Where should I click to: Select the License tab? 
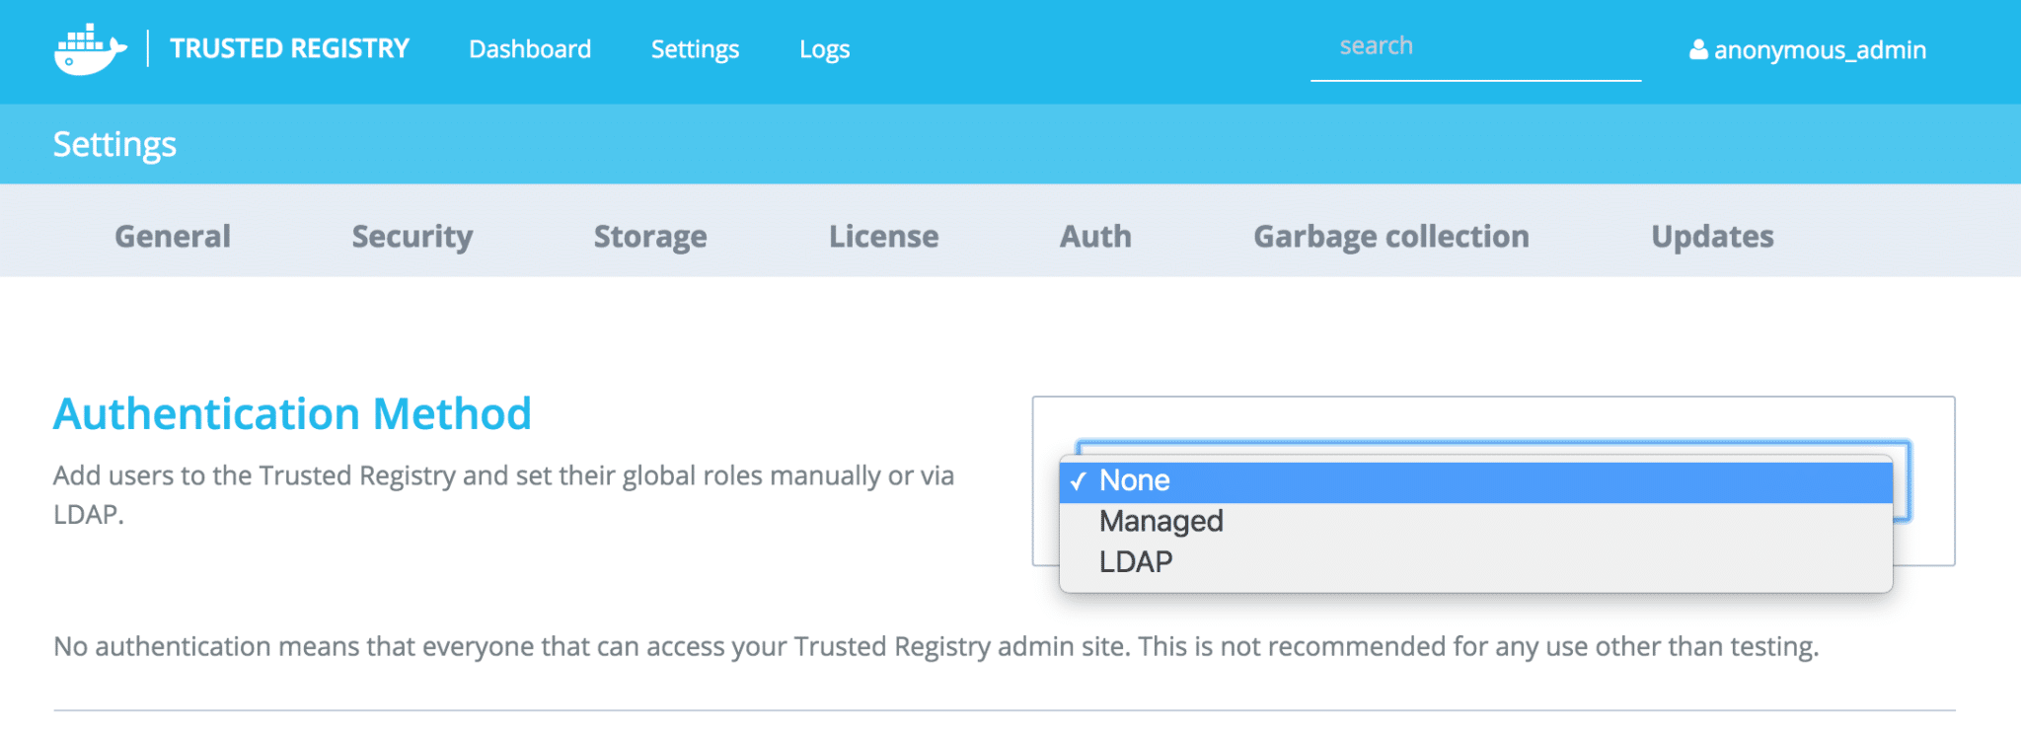[x=883, y=237]
